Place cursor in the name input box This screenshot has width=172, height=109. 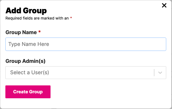pyautogui.click(x=85, y=44)
